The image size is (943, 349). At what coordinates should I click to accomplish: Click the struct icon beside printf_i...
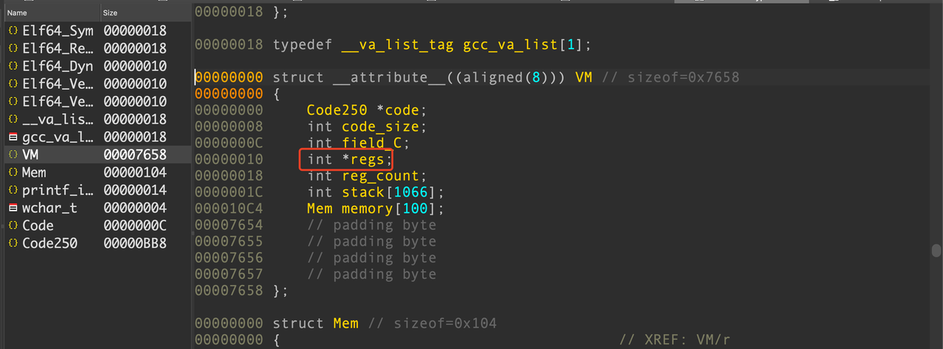coord(13,190)
